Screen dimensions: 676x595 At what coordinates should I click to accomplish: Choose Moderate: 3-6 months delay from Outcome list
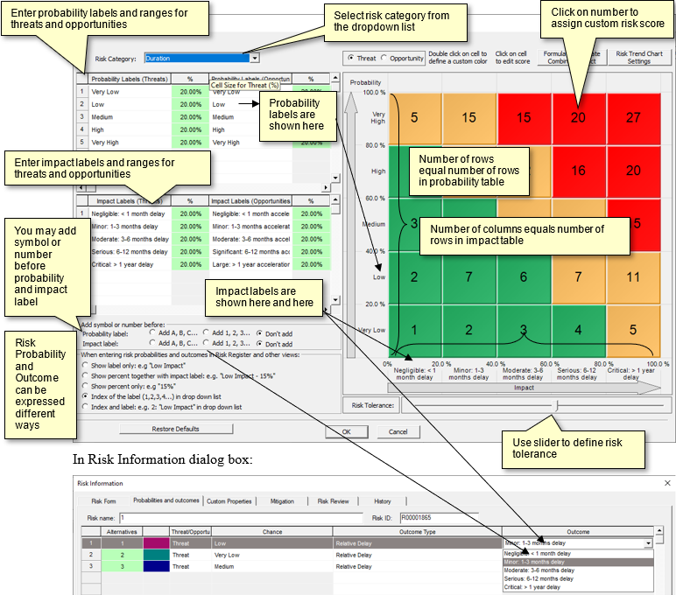578,570
